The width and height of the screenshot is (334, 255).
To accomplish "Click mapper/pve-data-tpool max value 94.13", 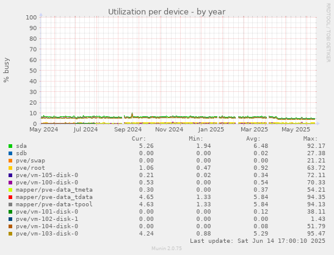I will point(316,204).
